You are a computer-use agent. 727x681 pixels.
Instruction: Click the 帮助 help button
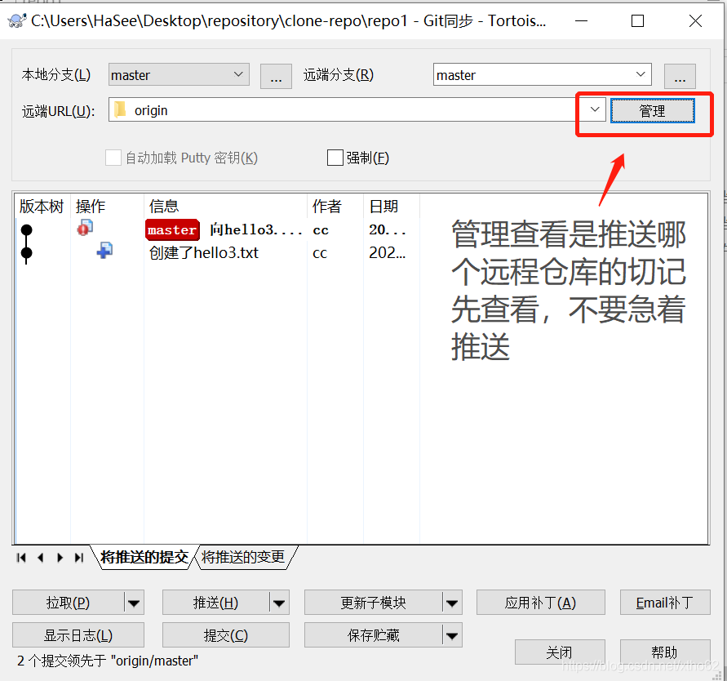[x=665, y=652]
